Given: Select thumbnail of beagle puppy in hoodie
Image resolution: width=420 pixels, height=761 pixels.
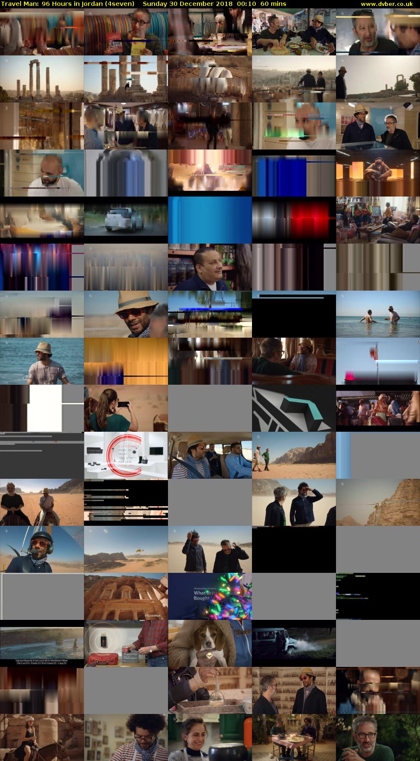Looking at the screenshot, I should point(210,643).
